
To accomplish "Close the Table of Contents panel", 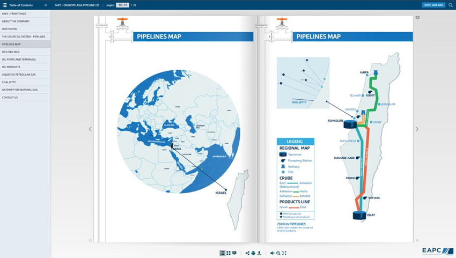I will [46, 5].
